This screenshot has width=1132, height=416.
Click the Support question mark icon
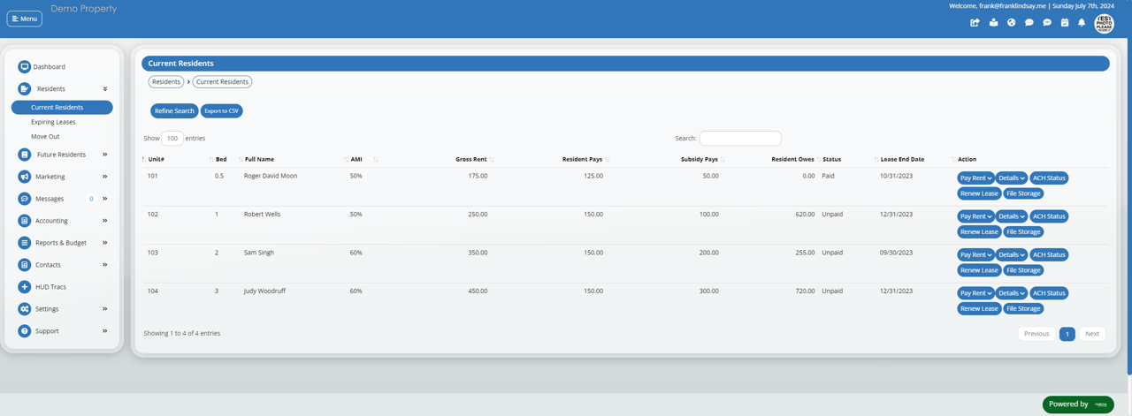point(24,331)
